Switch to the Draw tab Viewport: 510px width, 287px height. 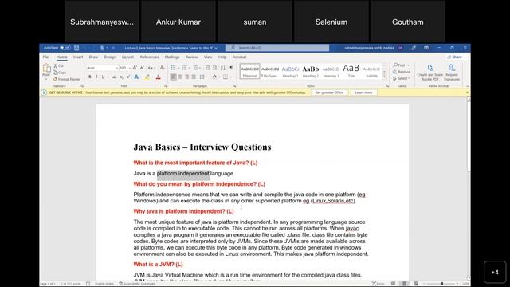[x=94, y=57]
